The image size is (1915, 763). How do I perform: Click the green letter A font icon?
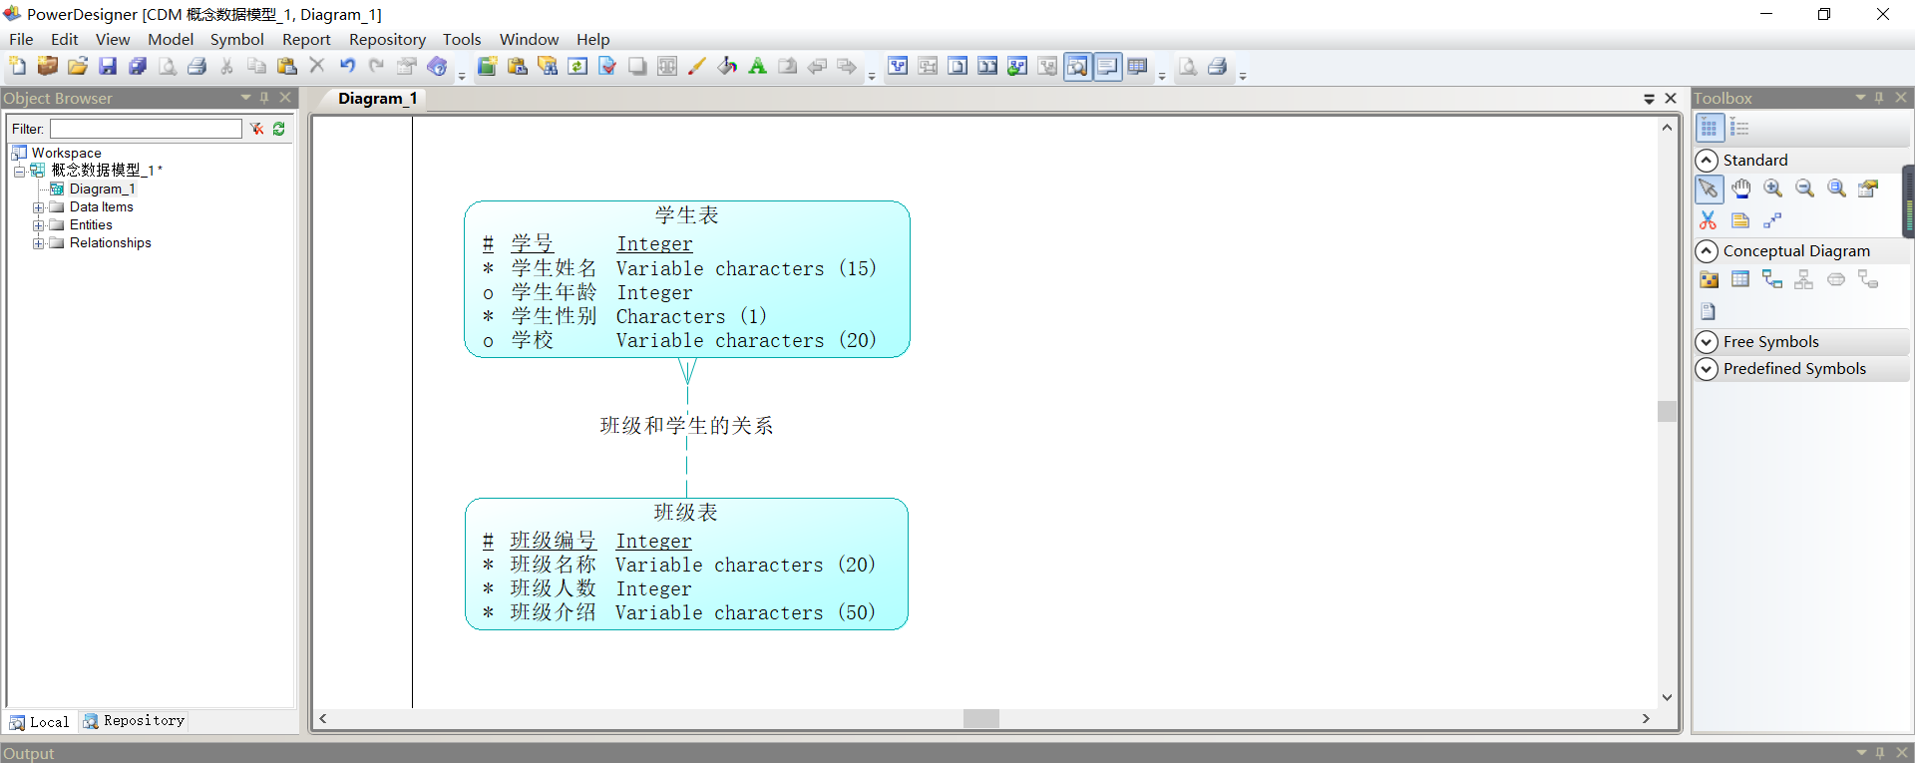[757, 67]
